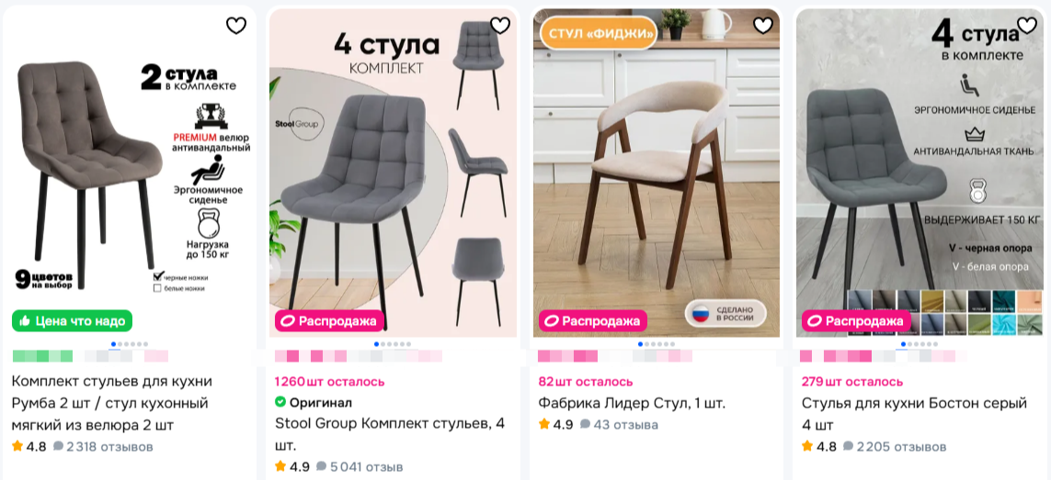
Task: Add Румба chair set to favorites
Action: 236,26
